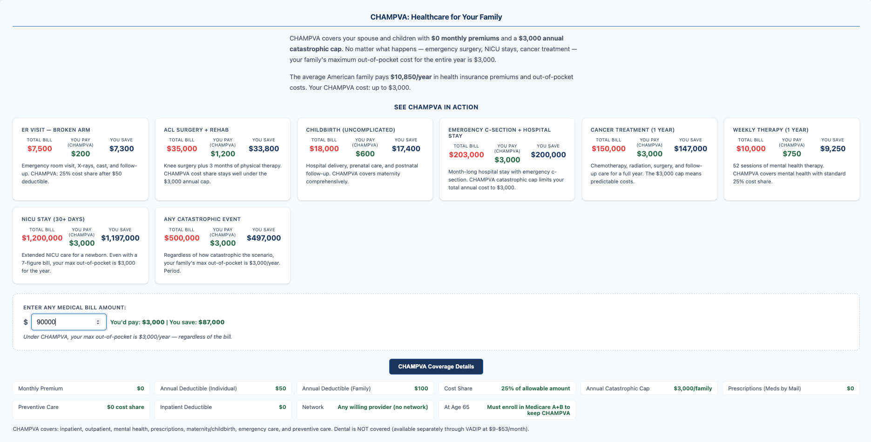Click the 'Annual Catastrophic Cap' row
Viewport: 871px width, 442px height.
tap(649, 388)
